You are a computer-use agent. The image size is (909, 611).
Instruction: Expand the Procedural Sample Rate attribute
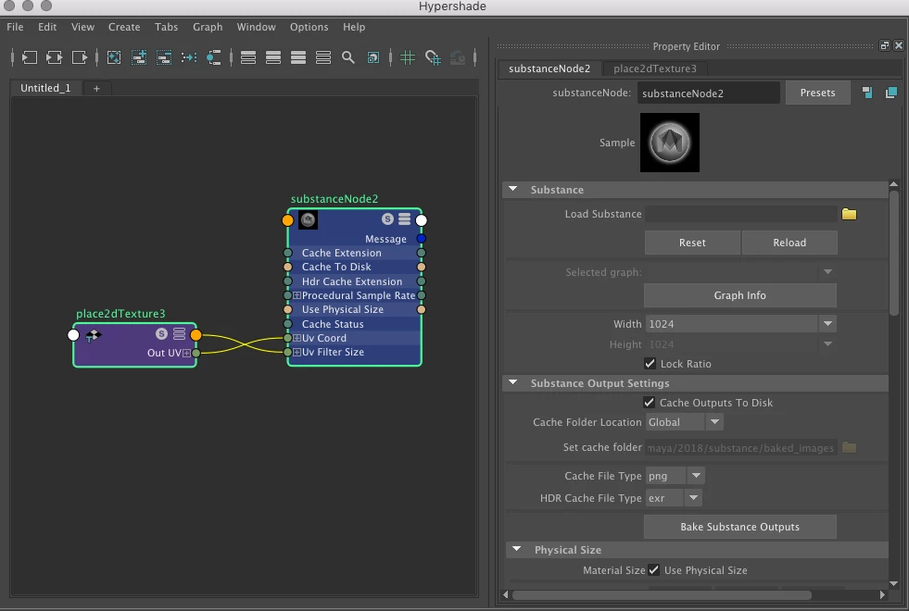pos(297,295)
